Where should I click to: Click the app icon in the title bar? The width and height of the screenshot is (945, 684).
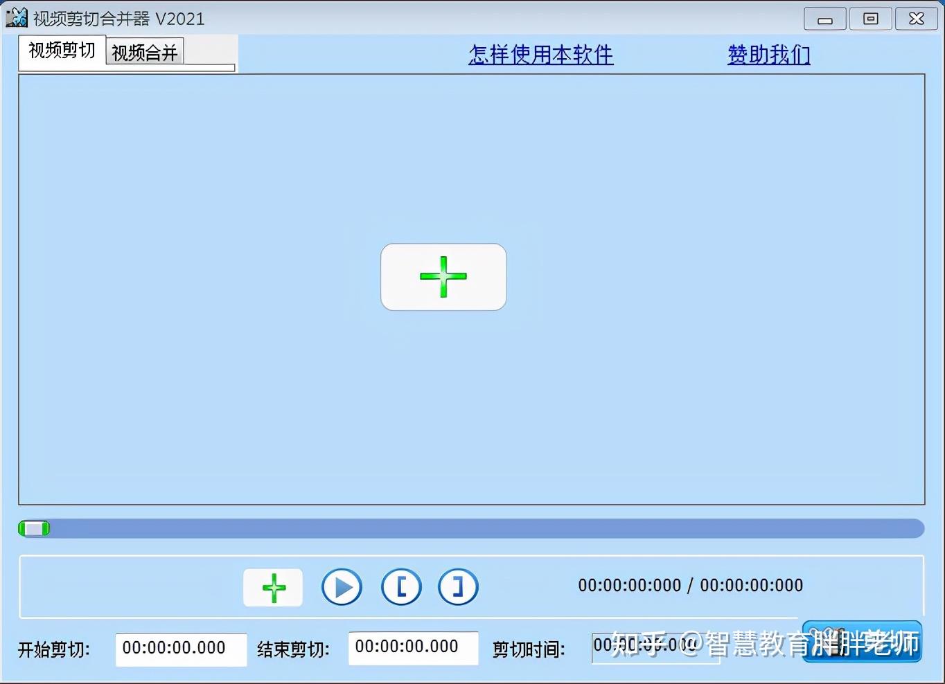tap(17, 17)
